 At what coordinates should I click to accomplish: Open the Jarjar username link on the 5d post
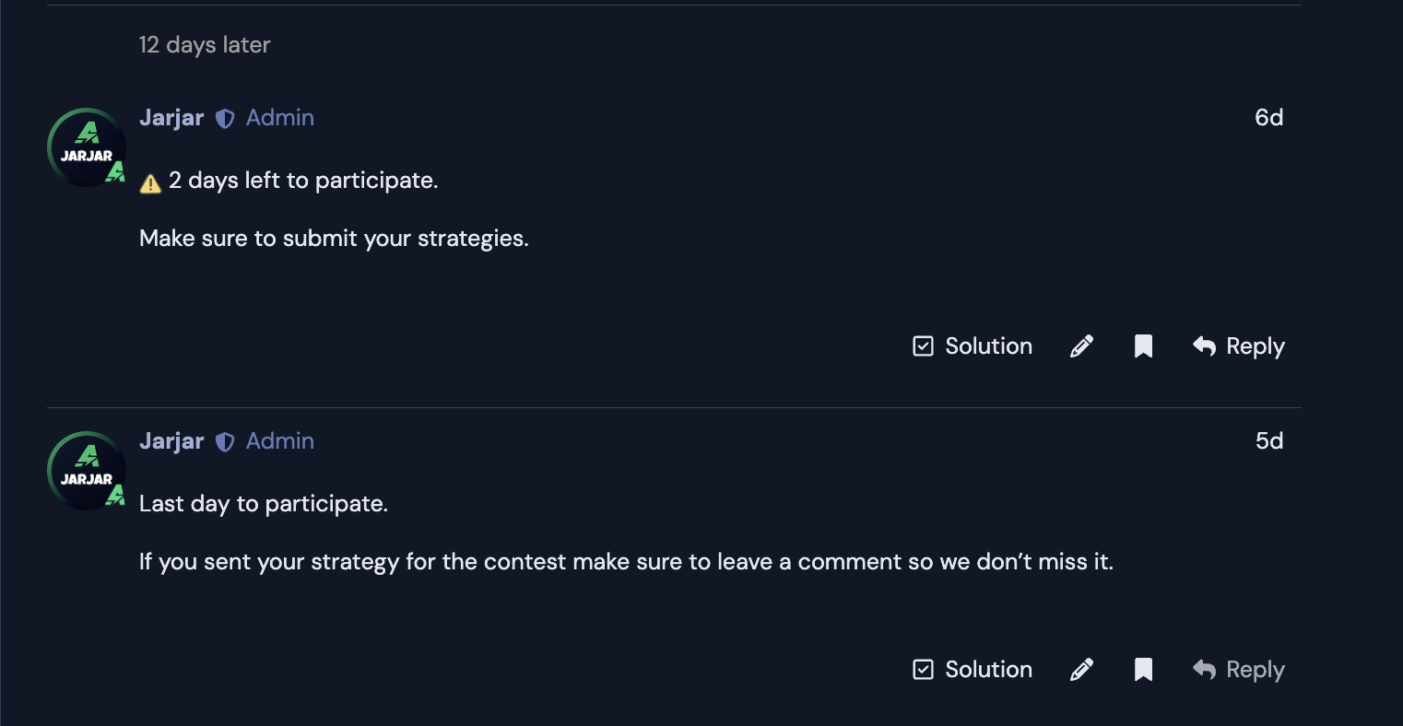pos(171,441)
